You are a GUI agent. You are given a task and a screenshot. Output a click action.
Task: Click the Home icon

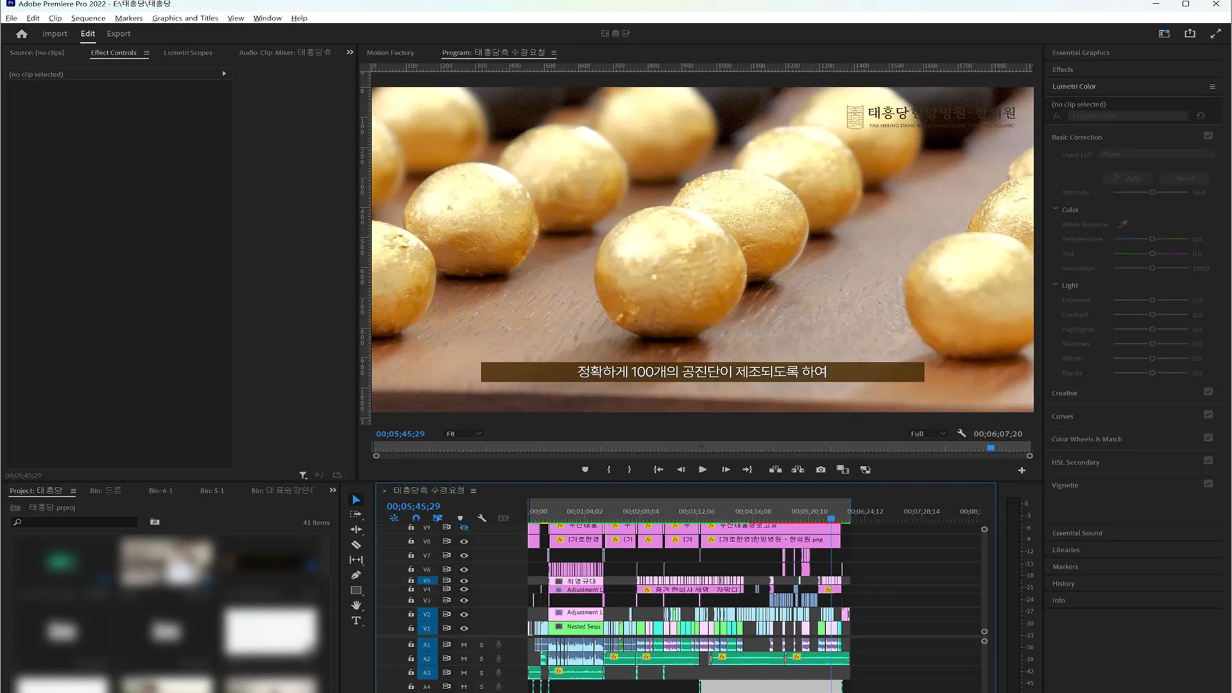click(x=22, y=34)
